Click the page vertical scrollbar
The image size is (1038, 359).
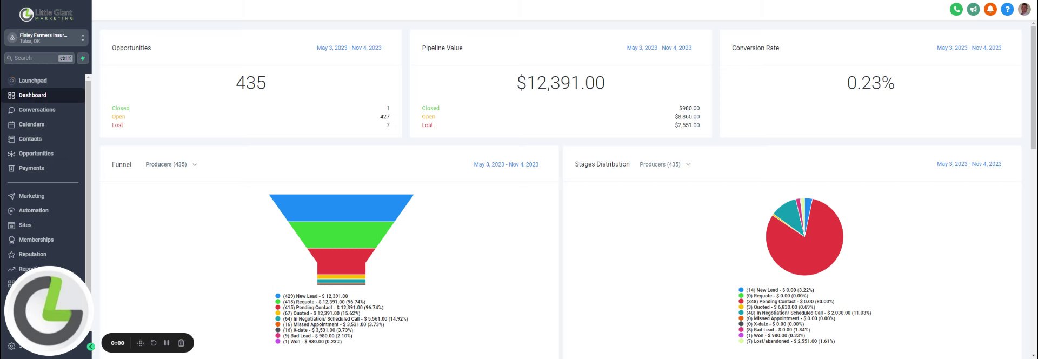click(1034, 87)
